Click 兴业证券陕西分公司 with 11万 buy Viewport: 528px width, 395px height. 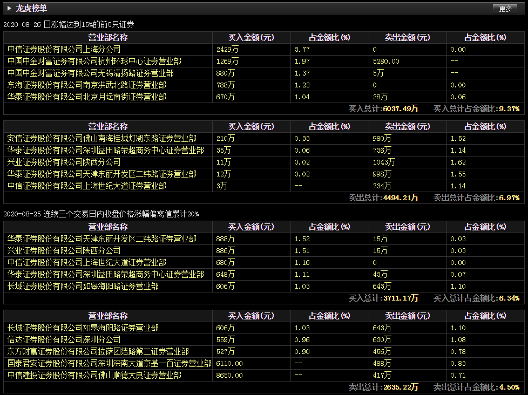point(64,162)
